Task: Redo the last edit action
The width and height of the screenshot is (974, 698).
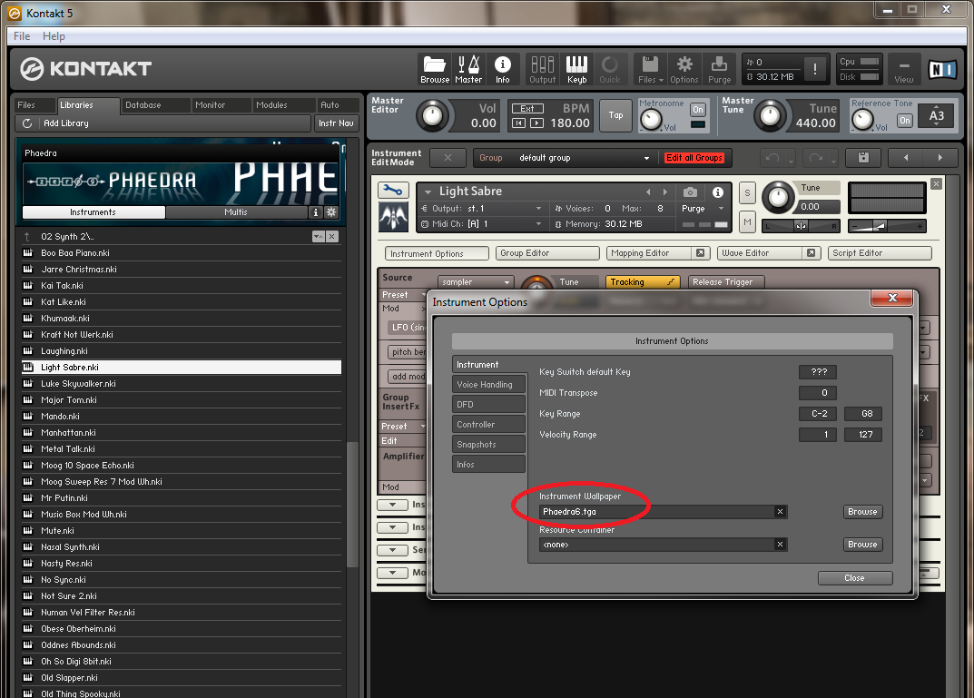Action: tap(816, 158)
